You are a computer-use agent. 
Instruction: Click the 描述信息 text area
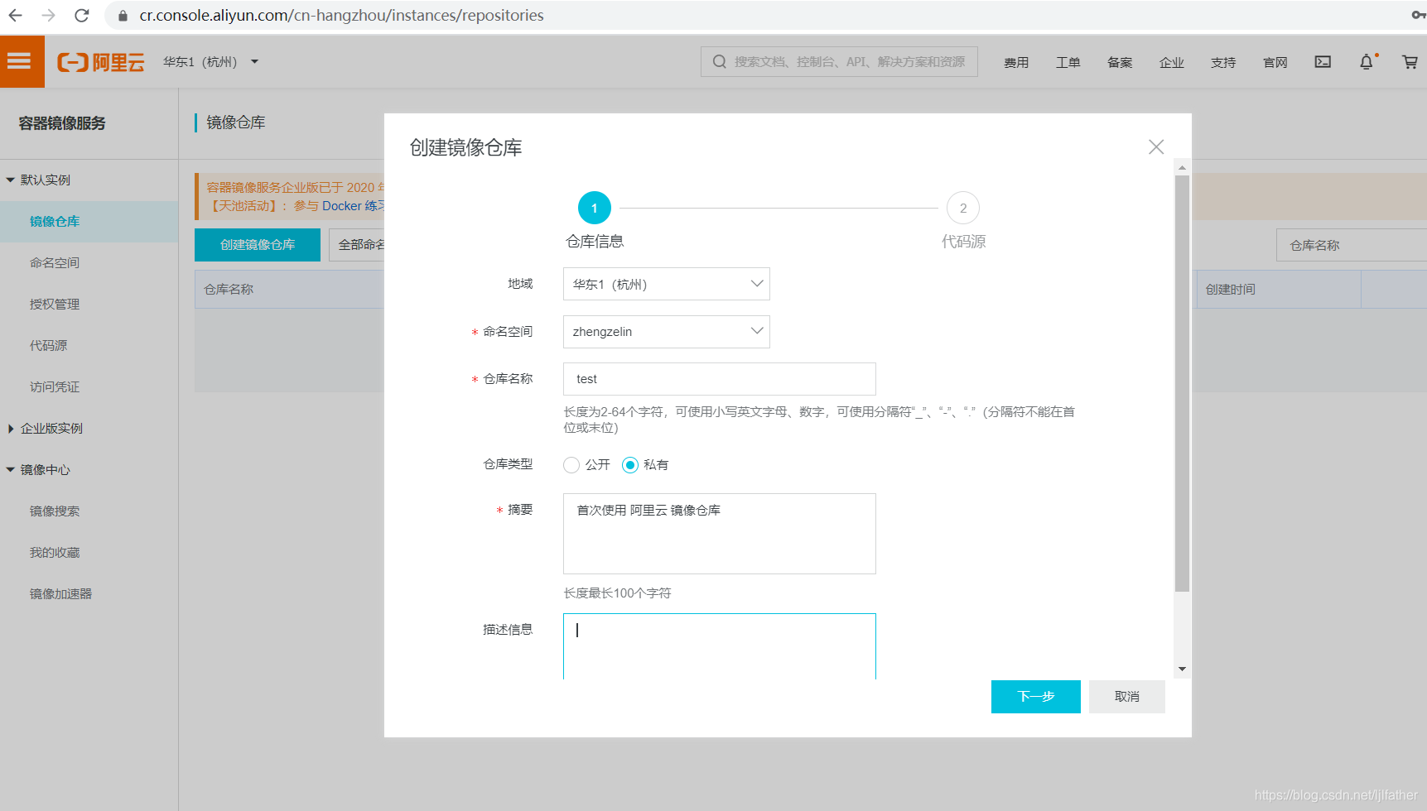click(719, 646)
